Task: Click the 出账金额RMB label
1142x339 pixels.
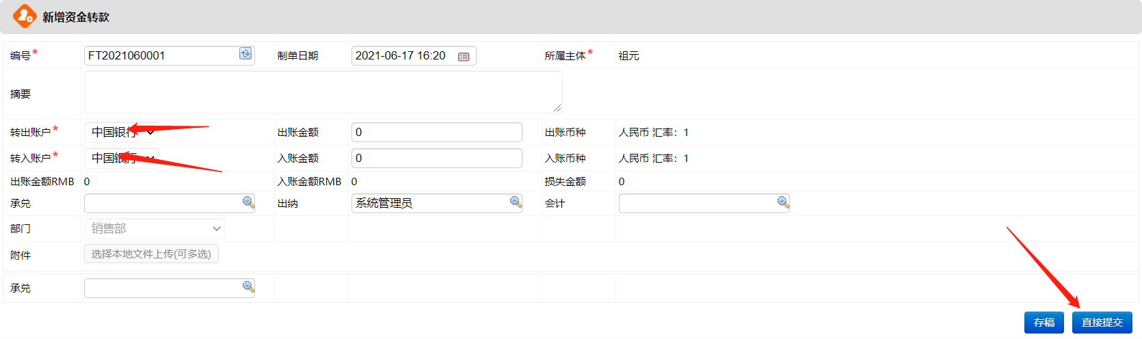Action: [x=42, y=182]
